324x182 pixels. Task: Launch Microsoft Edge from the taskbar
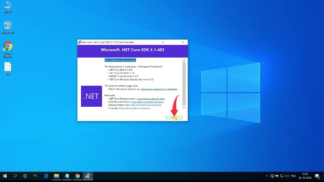(x=46, y=176)
